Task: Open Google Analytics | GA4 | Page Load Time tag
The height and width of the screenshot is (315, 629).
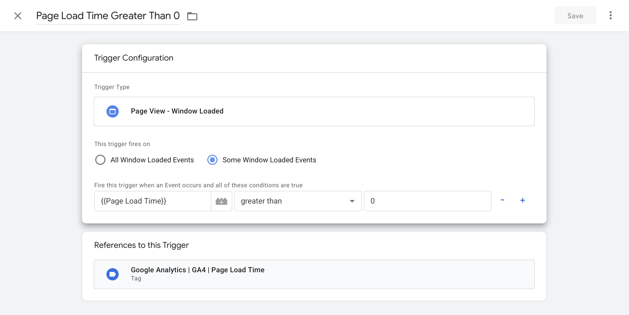Action: 314,274
